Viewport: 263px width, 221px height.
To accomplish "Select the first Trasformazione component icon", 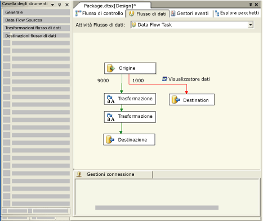I will click(x=110, y=99).
